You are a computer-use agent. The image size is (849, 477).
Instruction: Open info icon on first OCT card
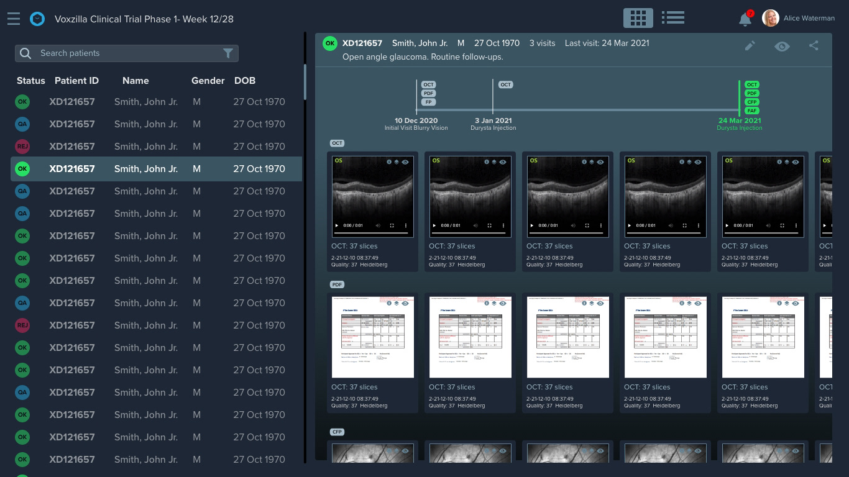pos(390,162)
